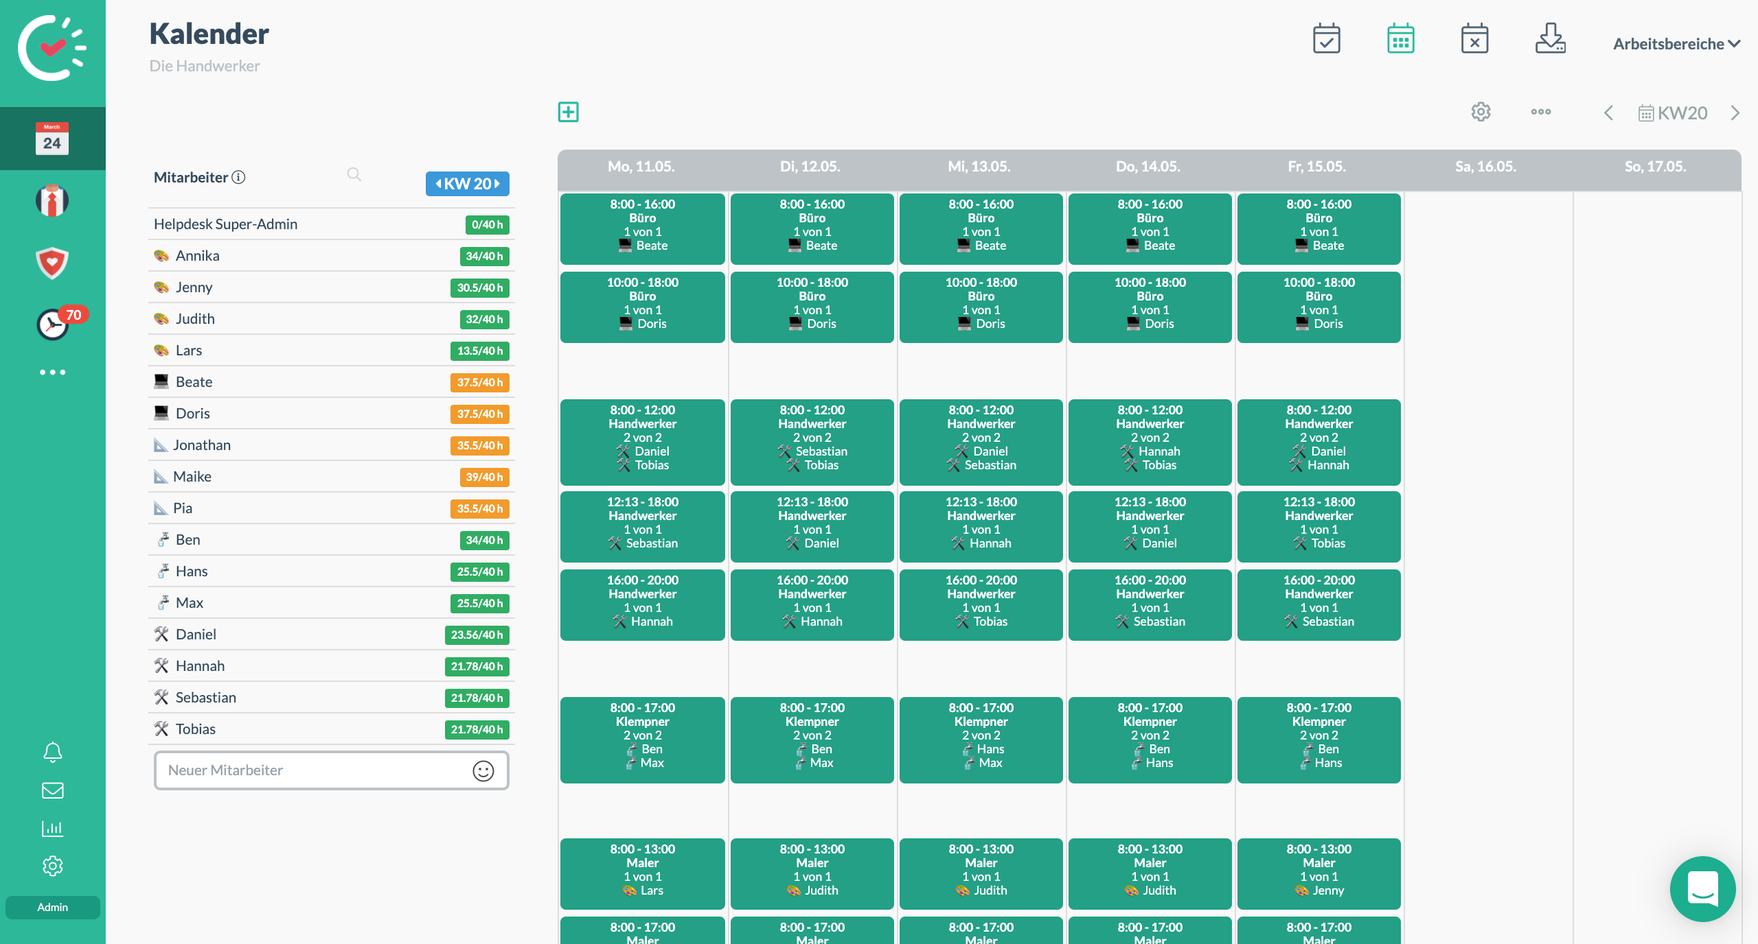Click the Admin button in sidebar
The height and width of the screenshot is (944, 1758).
(x=52, y=907)
